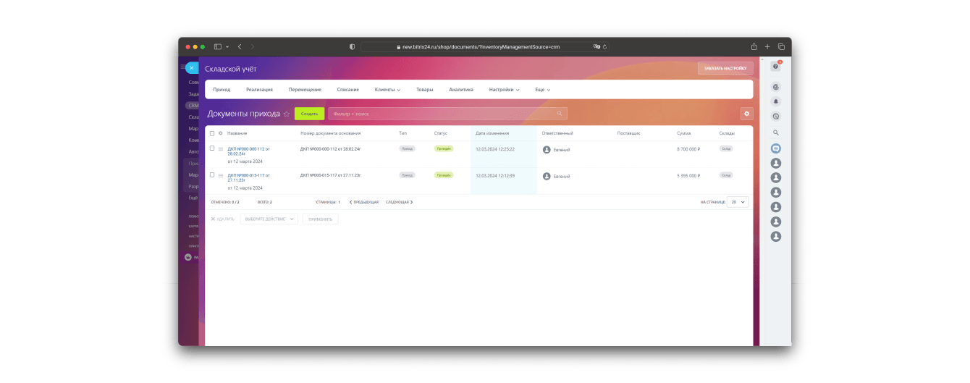970x383 pixels.
Task: Select all rows with header checkbox
Action: click(x=212, y=133)
